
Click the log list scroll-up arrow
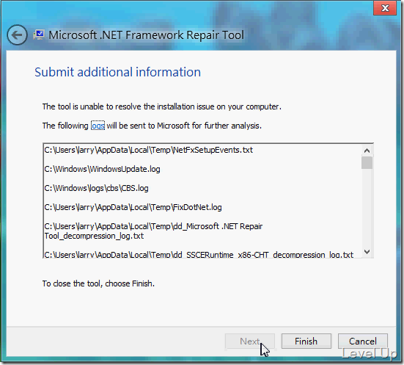pyautogui.click(x=367, y=151)
